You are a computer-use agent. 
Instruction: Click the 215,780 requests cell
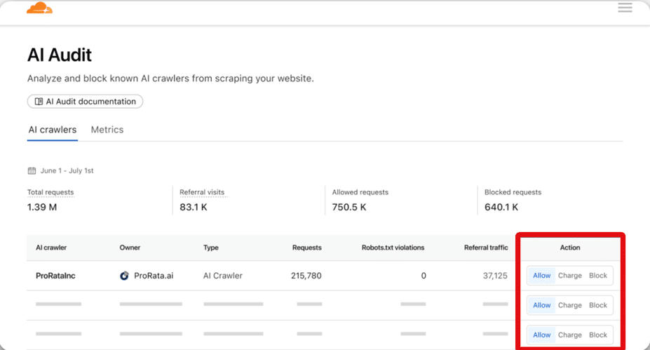pyautogui.click(x=306, y=276)
